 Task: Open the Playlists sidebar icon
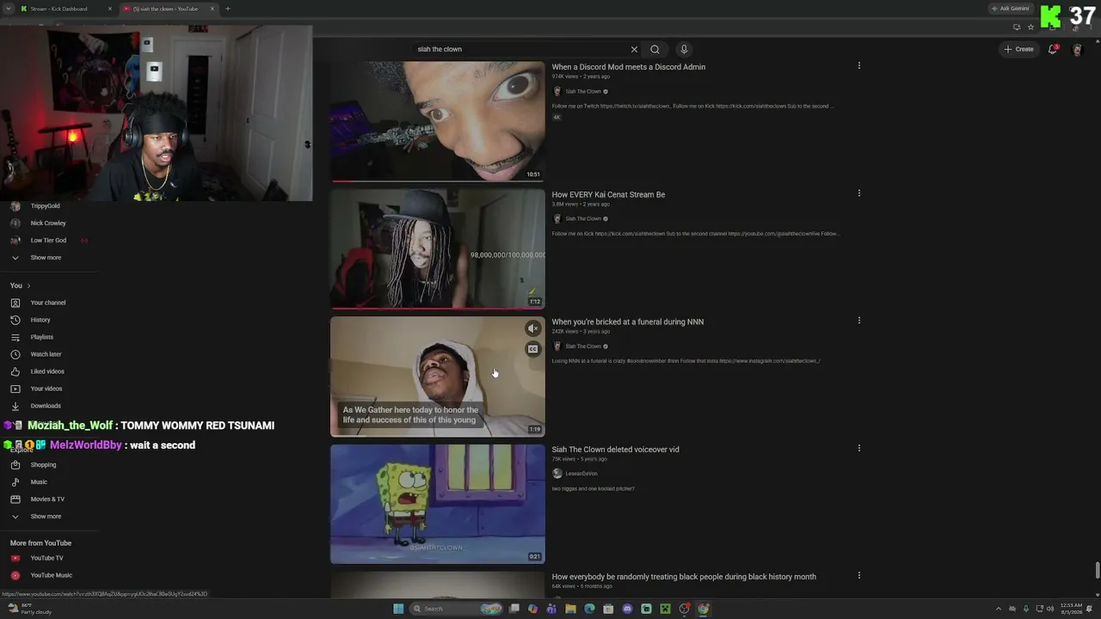[x=15, y=337]
